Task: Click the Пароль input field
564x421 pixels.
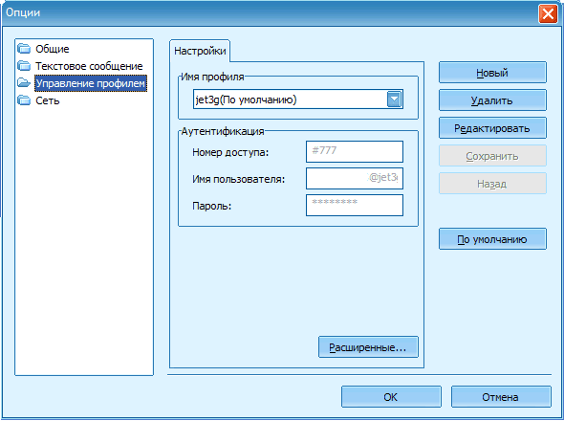Action: pyautogui.click(x=355, y=206)
